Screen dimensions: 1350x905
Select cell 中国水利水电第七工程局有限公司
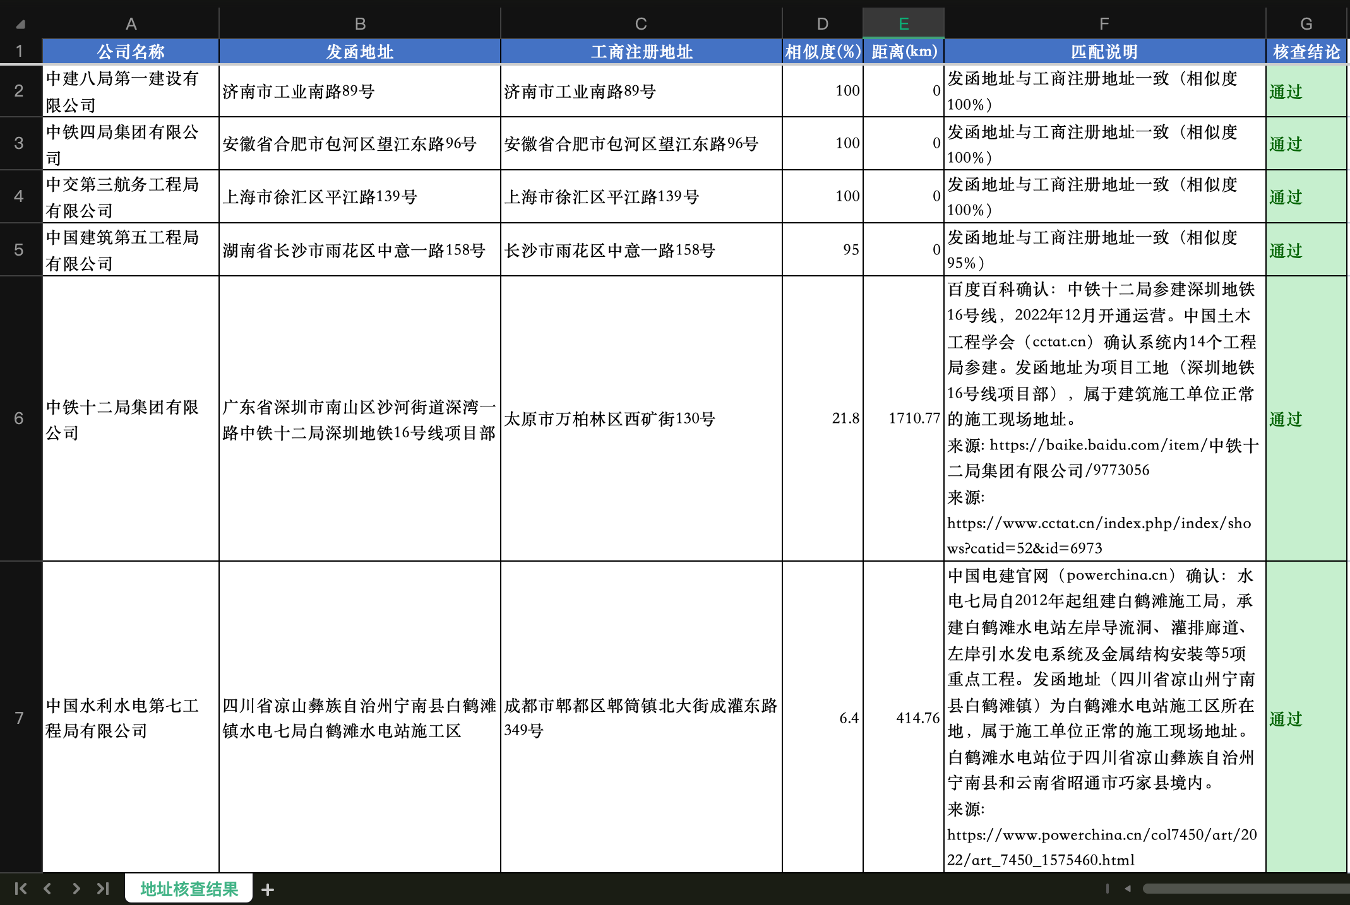131,718
